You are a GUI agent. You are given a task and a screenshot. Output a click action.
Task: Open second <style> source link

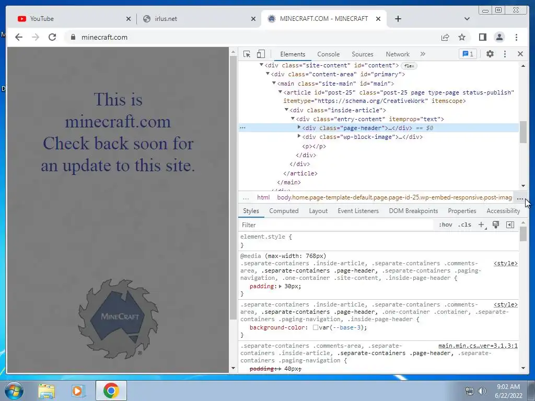[505, 304]
